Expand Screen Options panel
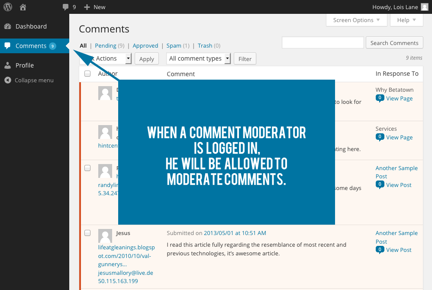 tap(357, 20)
